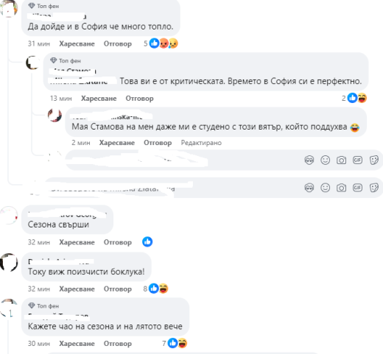Open the 'Редактирано' edit history link
The width and height of the screenshot is (383, 354).
pos(201,143)
